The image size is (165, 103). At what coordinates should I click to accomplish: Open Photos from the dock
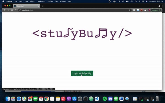[30, 99]
